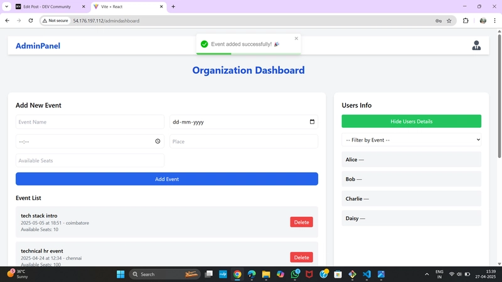This screenshot has height=282, width=502.
Task: Open the Chrome profile avatar
Action: point(483,21)
